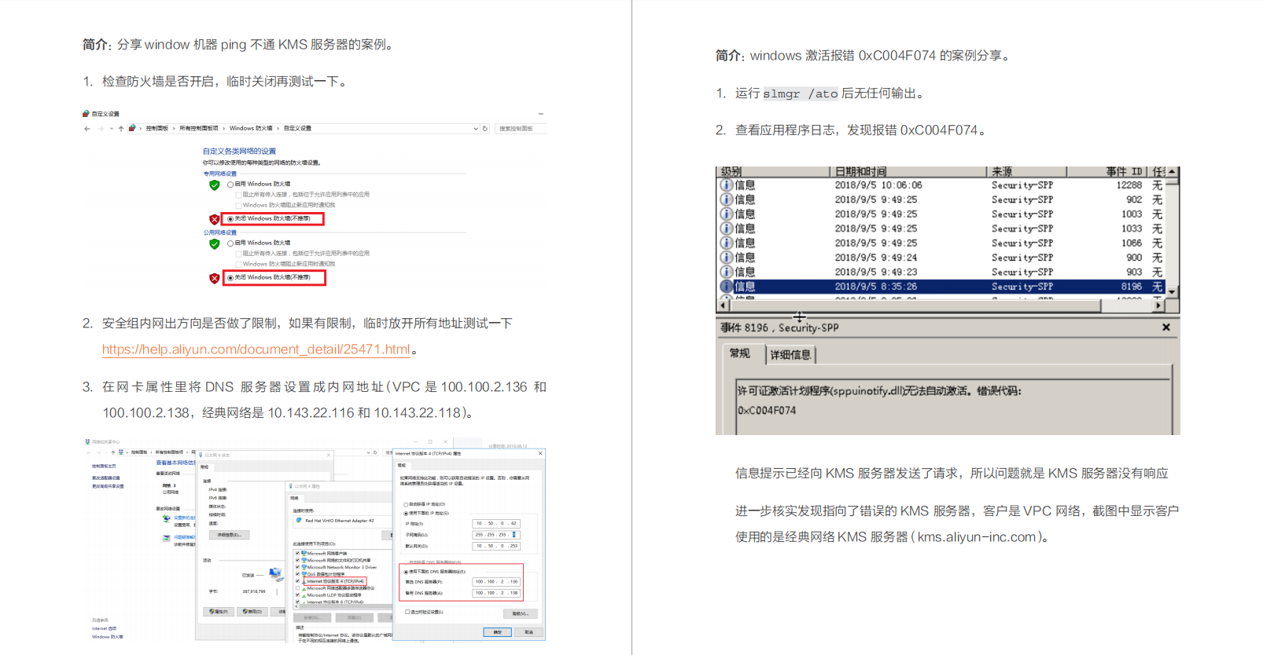Click 高级(V)... button in IPv4 dialog

pos(520,613)
